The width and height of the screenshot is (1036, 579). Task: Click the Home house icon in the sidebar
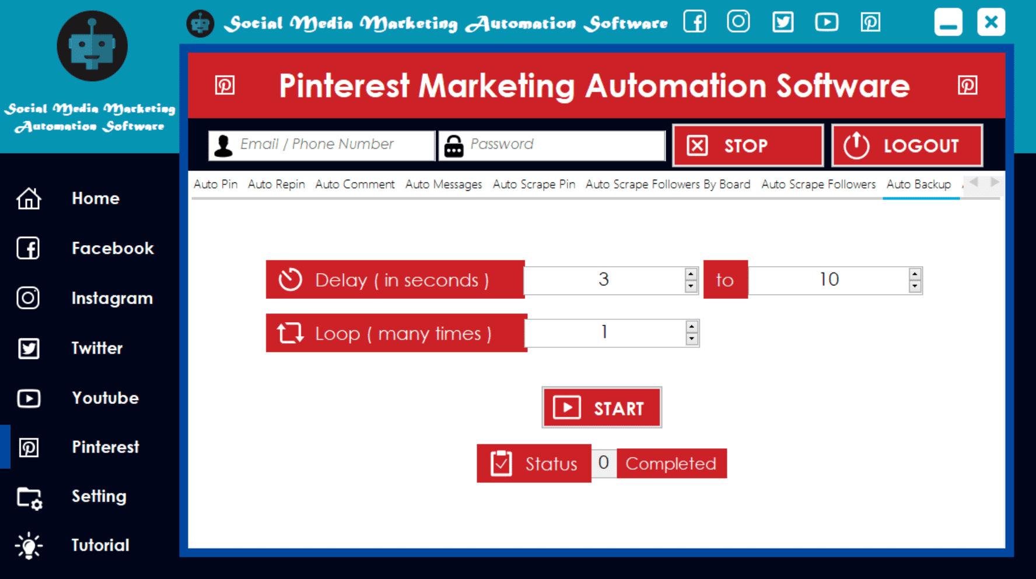29,198
